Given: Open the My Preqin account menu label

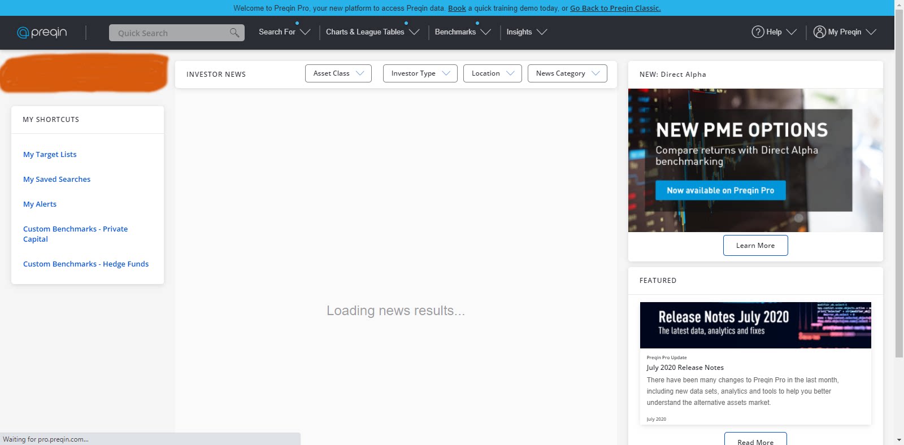Looking at the screenshot, I should (845, 32).
